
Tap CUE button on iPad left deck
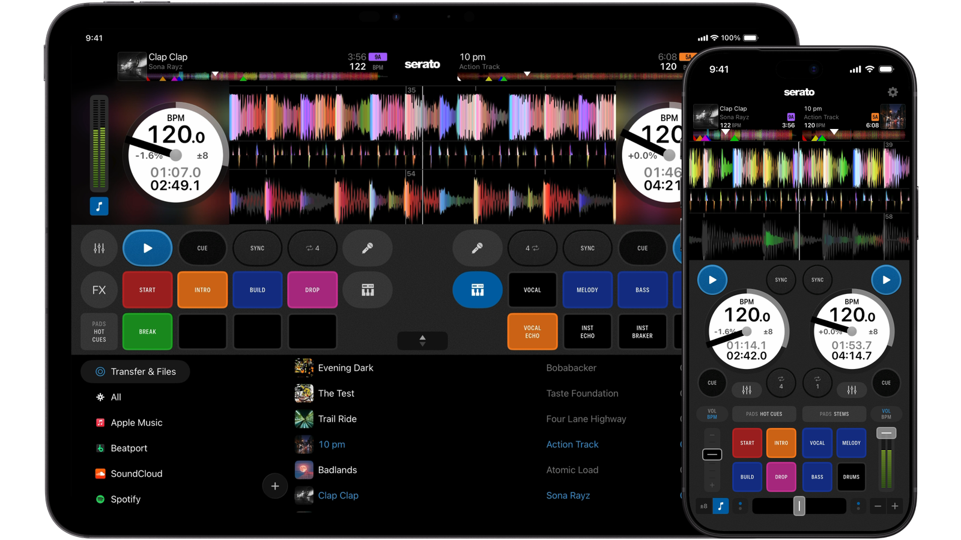pyautogui.click(x=202, y=248)
